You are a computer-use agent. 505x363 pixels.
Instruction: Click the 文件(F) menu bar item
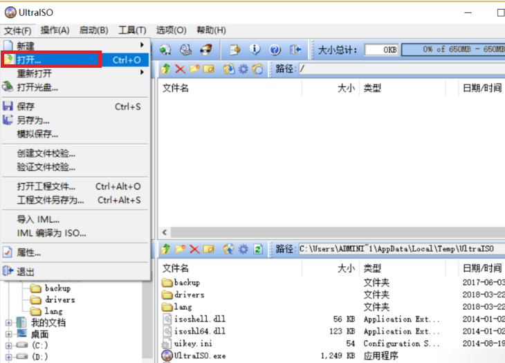click(x=18, y=30)
